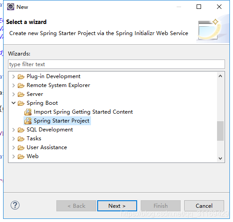Click the Cancel button
Screen dimensions: 233x222
[204, 206]
